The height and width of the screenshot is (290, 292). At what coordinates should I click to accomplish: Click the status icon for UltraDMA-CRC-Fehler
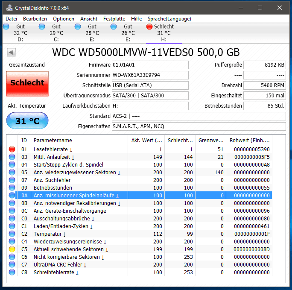12,264
